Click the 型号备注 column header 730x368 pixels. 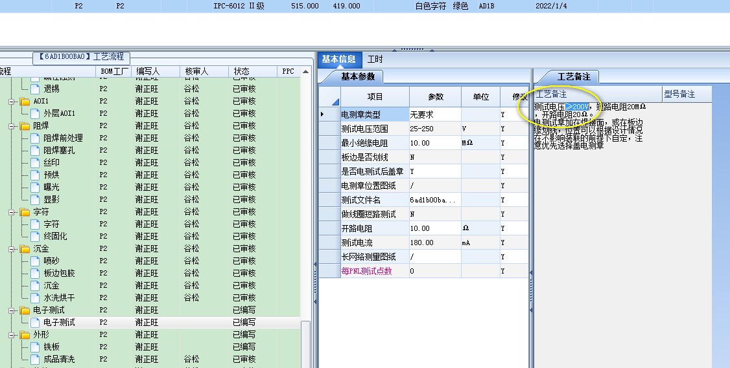687,94
